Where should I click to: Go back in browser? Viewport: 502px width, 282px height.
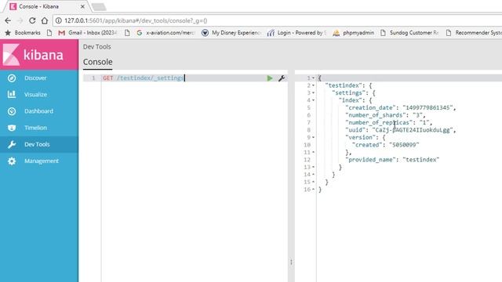point(8,21)
